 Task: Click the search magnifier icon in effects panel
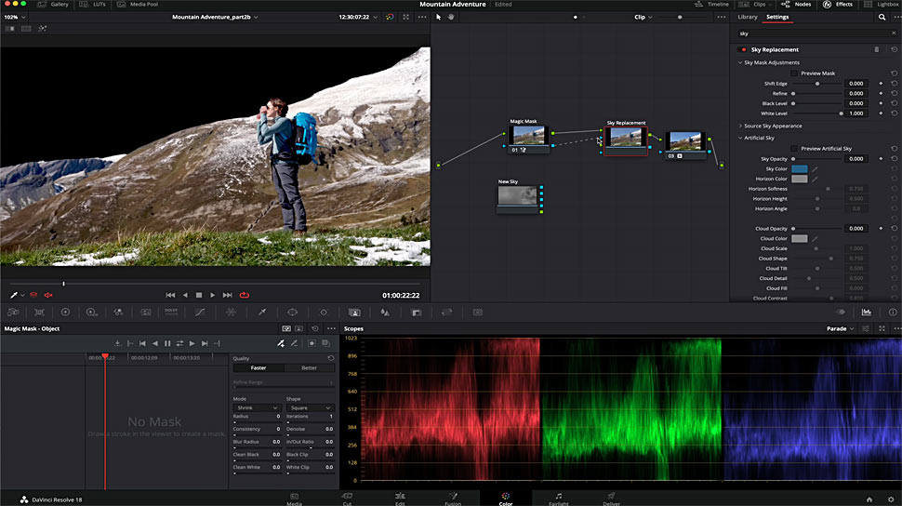point(882,17)
